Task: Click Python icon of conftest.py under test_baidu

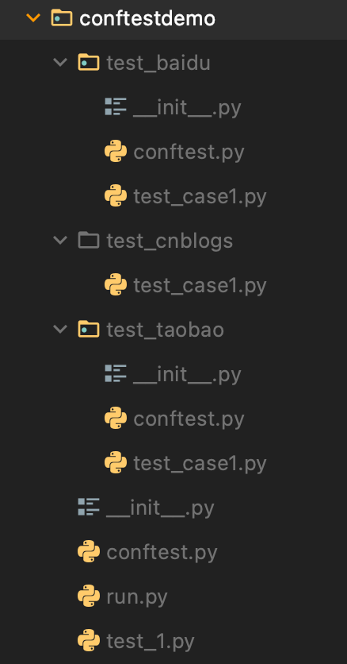Action: (x=116, y=152)
